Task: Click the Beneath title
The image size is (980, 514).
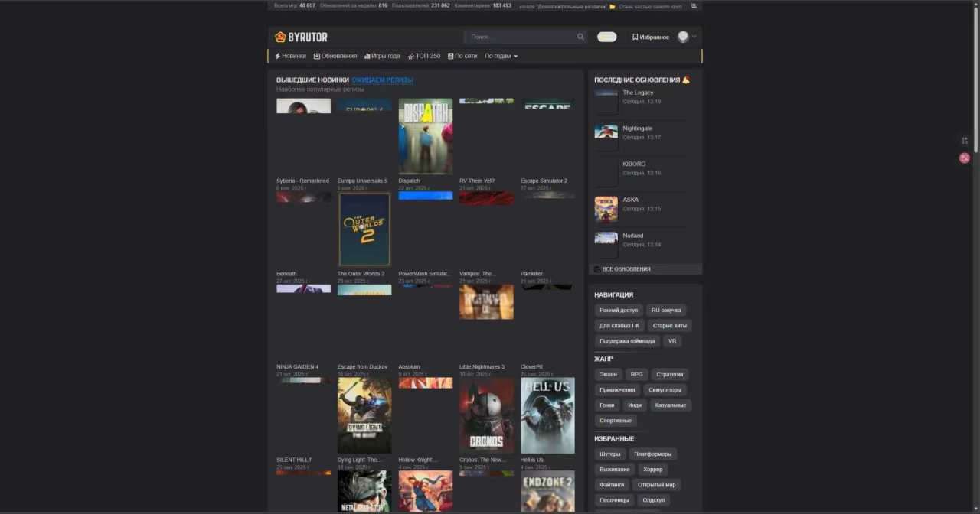Action: [286, 274]
